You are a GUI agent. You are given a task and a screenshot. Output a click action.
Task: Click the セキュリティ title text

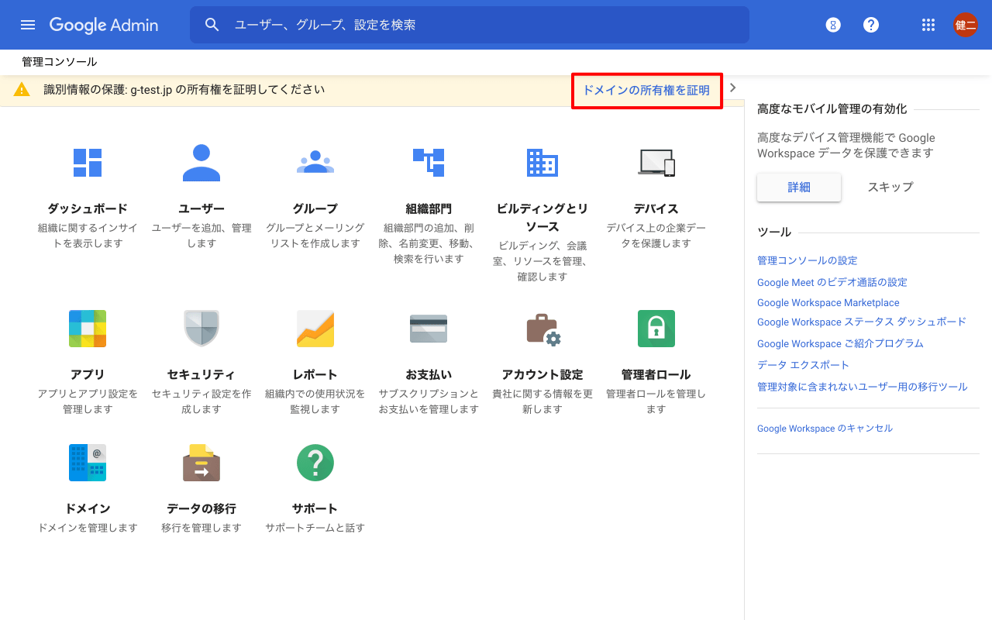[x=201, y=375]
